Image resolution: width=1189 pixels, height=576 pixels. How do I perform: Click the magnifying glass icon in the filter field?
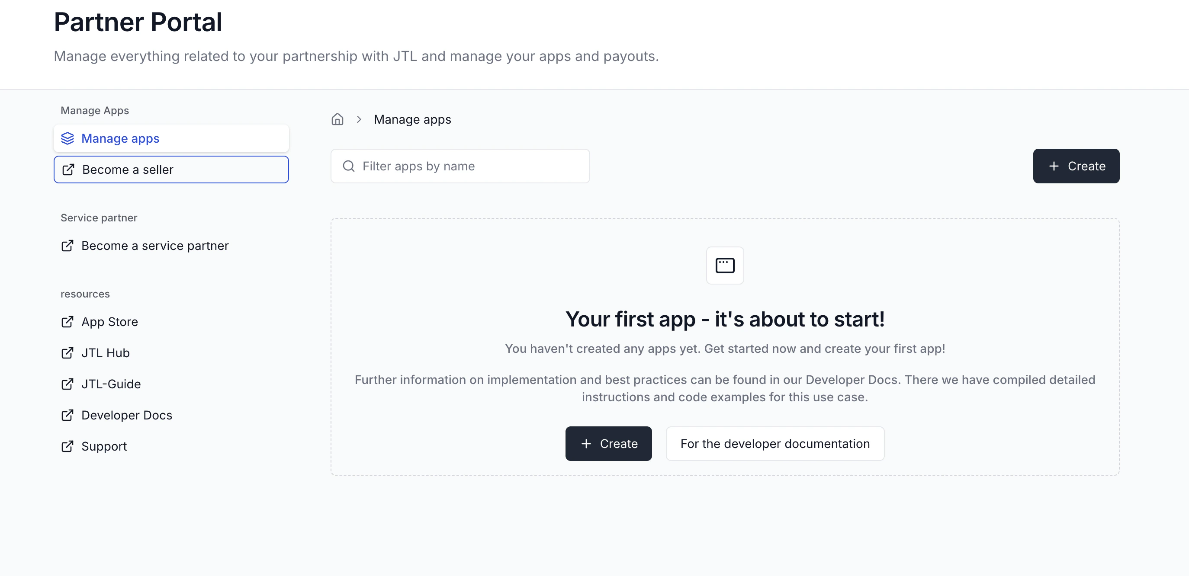pos(348,166)
